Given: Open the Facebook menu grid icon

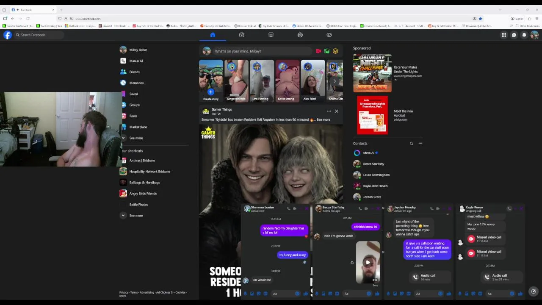Looking at the screenshot, I should pos(504,35).
